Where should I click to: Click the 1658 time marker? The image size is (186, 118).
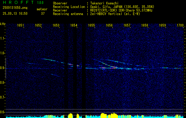145,25
